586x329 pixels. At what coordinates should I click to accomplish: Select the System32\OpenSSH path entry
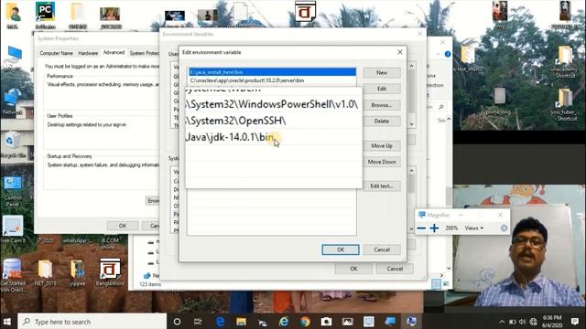click(274, 121)
